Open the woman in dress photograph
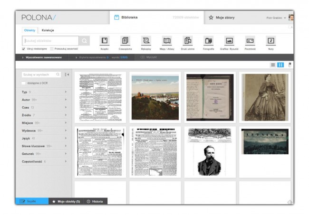 (265, 97)
